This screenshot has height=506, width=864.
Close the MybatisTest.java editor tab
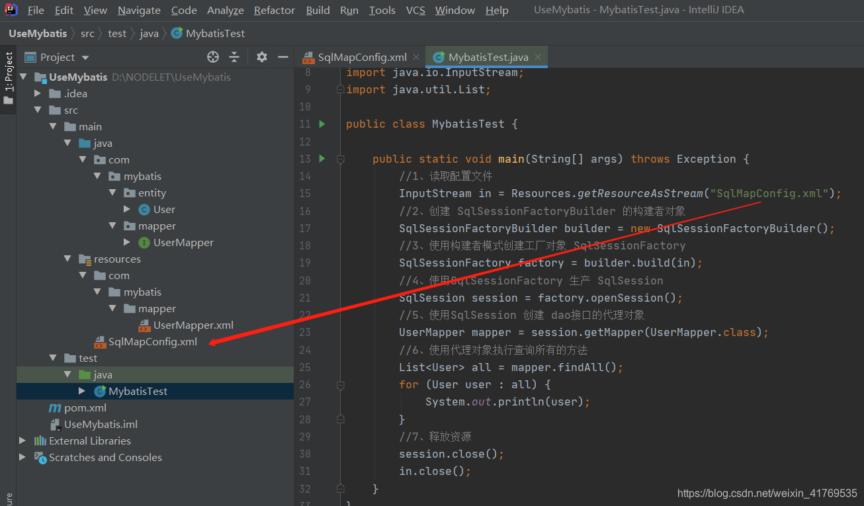(538, 57)
